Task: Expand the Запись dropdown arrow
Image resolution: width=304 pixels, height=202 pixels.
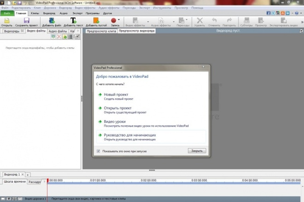Action: coord(119,20)
